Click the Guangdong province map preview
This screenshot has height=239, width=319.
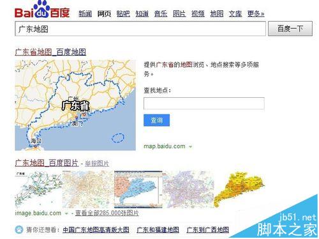coord(75,105)
